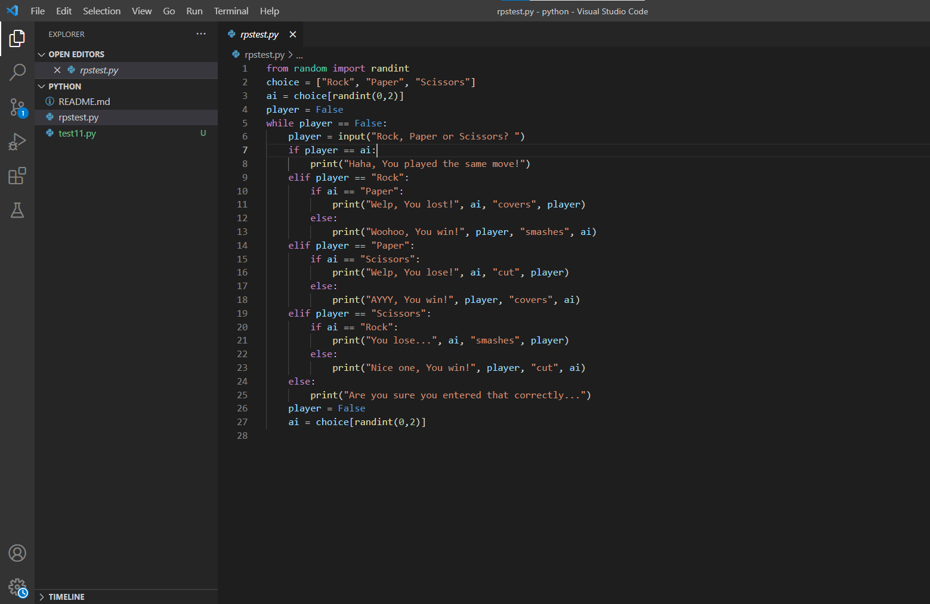The height and width of the screenshot is (604, 930).
Task: Click the Views and More Actions ellipsis
Action: click(201, 34)
